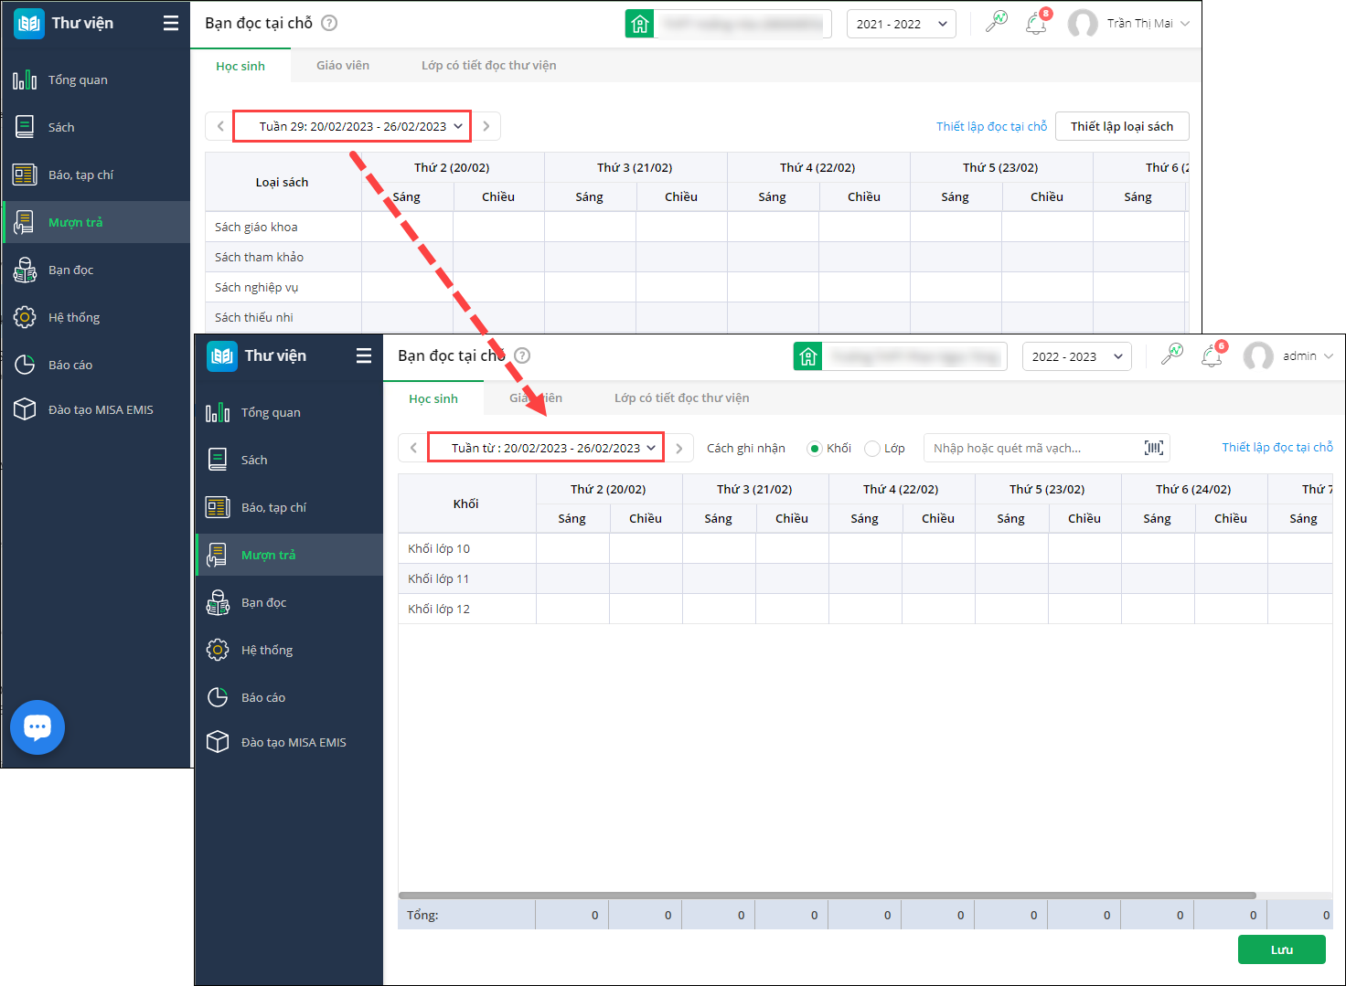Click green school home icon in front window

pyautogui.click(x=808, y=356)
